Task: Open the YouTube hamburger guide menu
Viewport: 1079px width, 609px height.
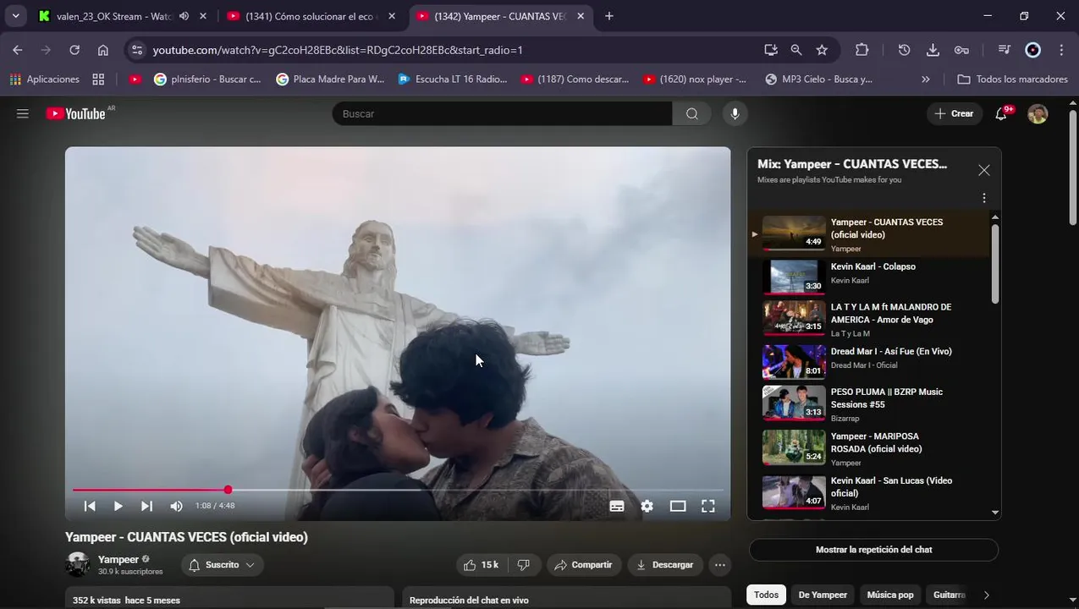Action: click(x=23, y=113)
